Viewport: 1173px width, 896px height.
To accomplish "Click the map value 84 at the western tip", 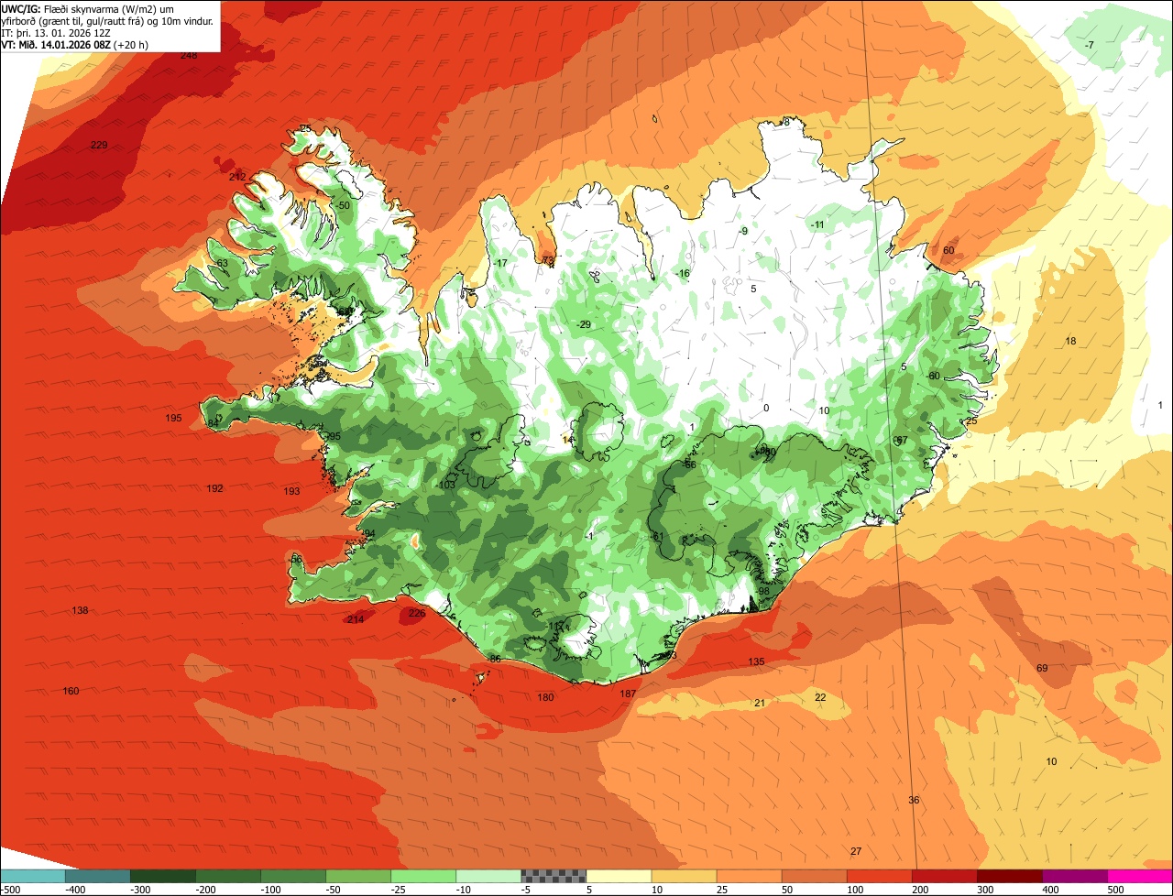I will click(x=213, y=422).
